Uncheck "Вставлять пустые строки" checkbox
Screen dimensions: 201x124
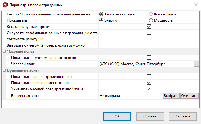pyautogui.click(x=149, y=27)
